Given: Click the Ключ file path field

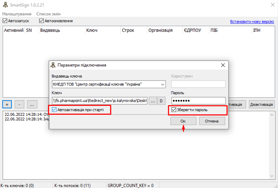Looking at the screenshot, I should point(100,101).
